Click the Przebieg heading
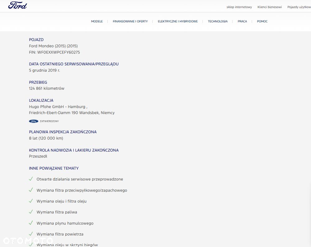Viewport: 311px width, 247px height. pyautogui.click(x=38, y=82)
